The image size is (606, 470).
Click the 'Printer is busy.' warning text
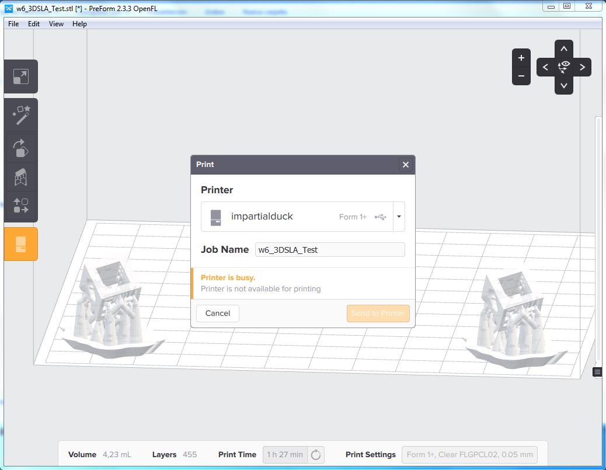coord(228,277)
